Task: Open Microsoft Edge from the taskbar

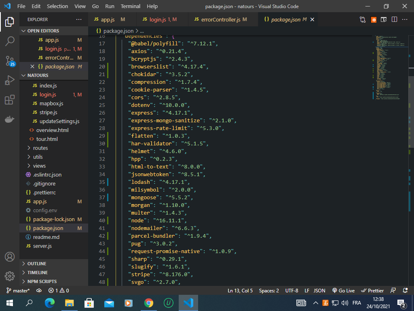Action: click(50, 303)
